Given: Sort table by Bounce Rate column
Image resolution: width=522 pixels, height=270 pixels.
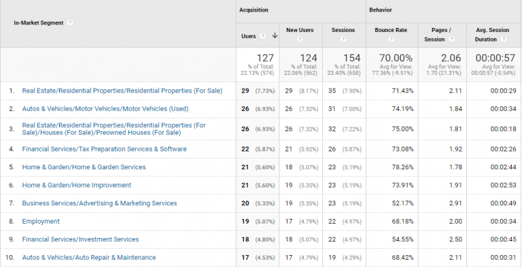Looking at the screenshot, I should (x=391, y=30).
